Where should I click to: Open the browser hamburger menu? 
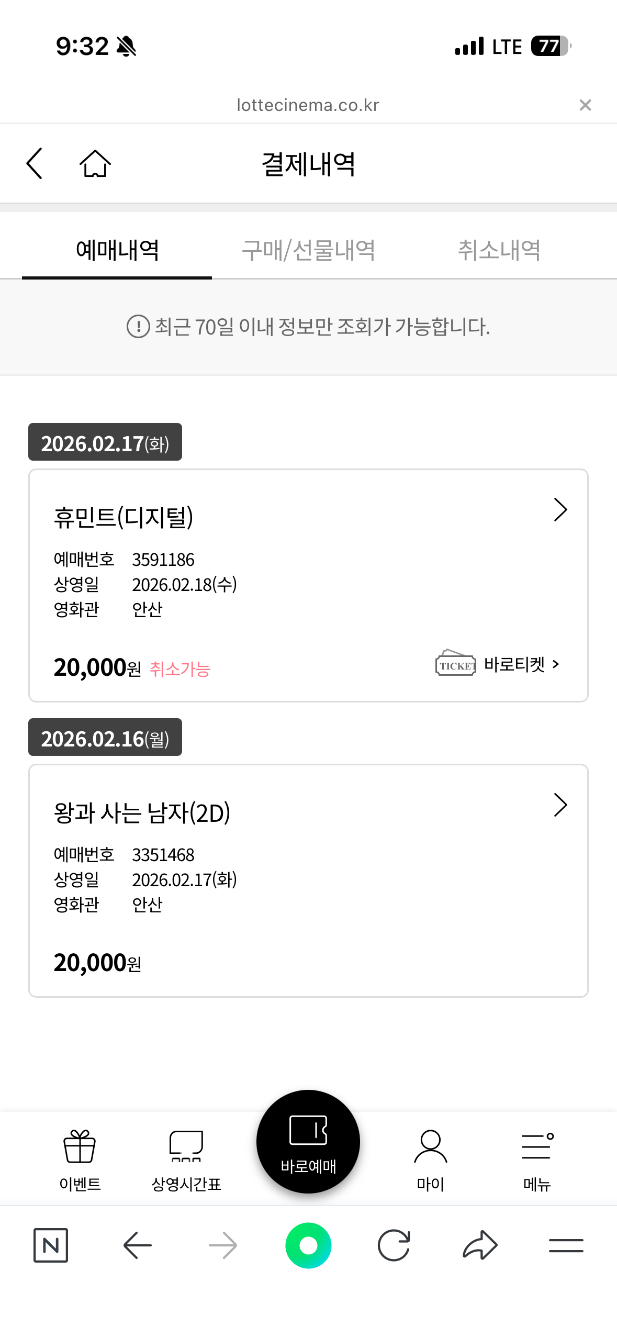click(566, 1245)
